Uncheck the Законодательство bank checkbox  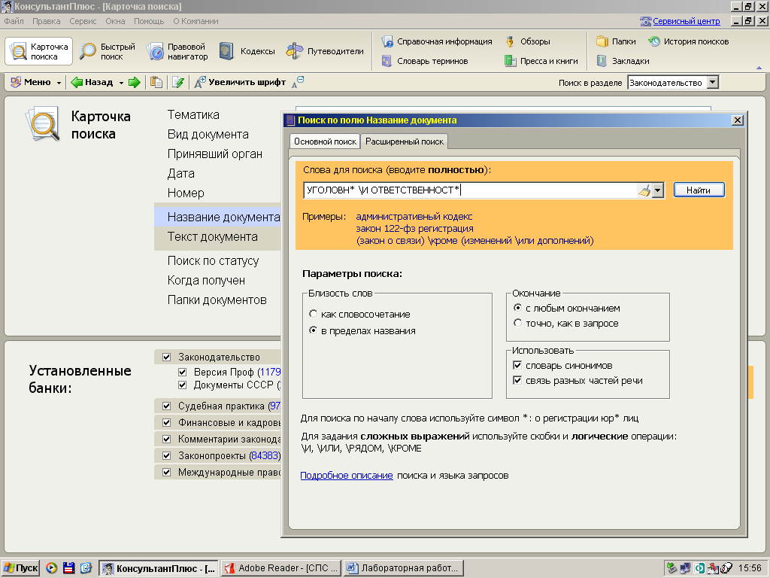pyautogui.click(x=166, y=357)
